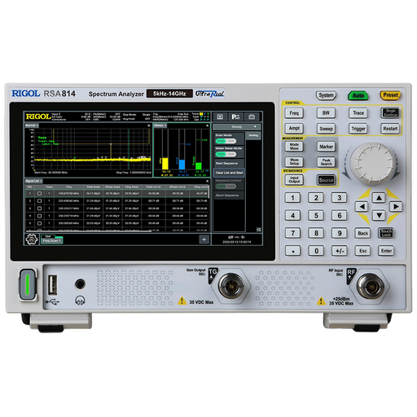
Task: Tick the checkbox in signal row 5
Action: coord(39,223)
